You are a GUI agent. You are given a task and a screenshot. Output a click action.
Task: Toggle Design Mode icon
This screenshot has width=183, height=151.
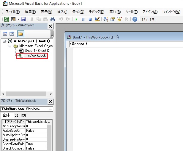click(x=97, y=19)
